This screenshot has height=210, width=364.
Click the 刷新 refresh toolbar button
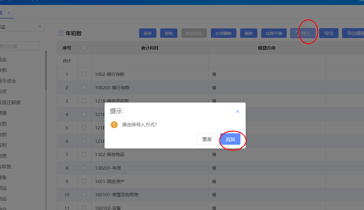(x=249, y=33)
